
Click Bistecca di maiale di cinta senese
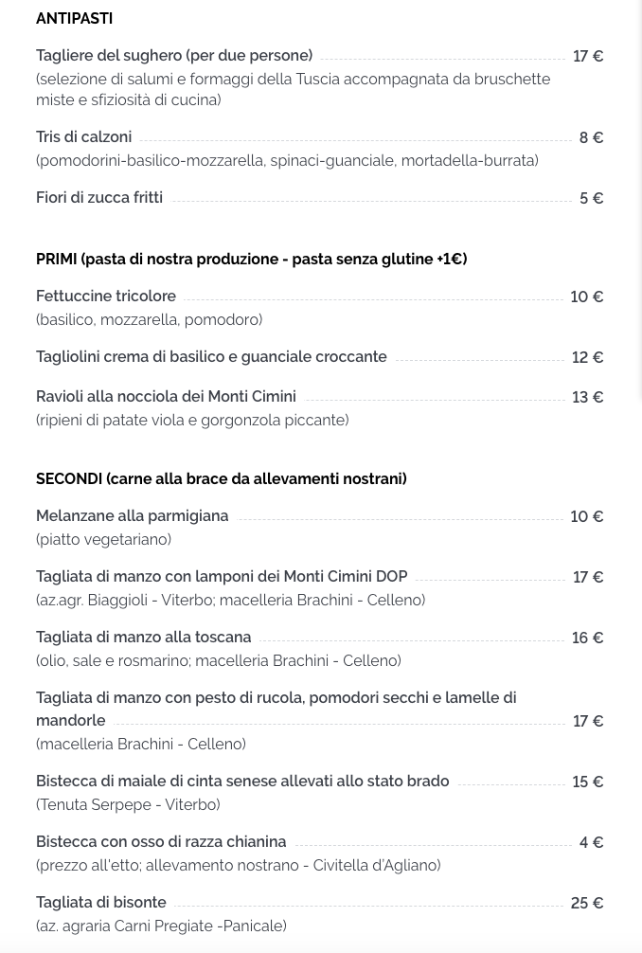(x=242, y=781)
